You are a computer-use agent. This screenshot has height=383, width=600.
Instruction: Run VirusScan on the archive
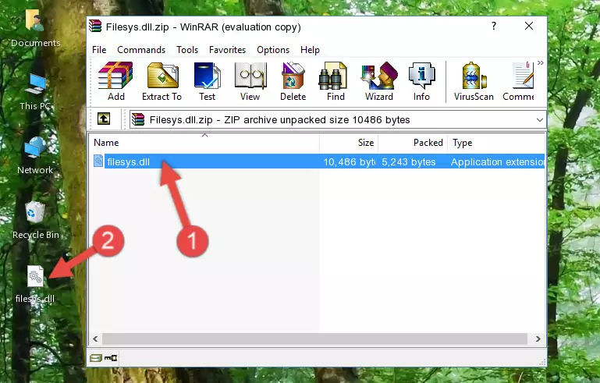[474, 81]
